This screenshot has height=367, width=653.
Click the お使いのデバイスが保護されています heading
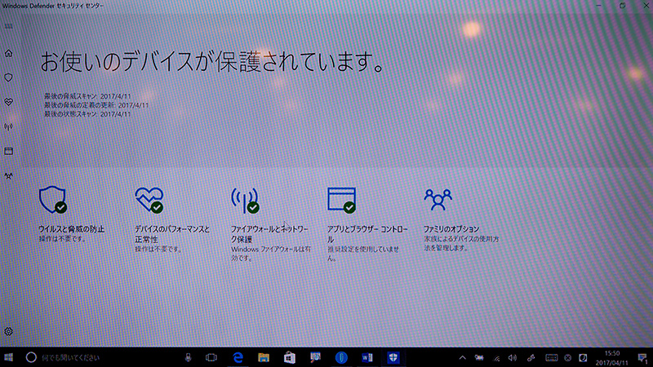click(x=211, y=62)
